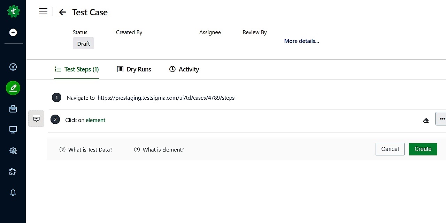Switch to the Dry Runs tab
The width and height of the screenshot is (446, 223).
[134, 69]
